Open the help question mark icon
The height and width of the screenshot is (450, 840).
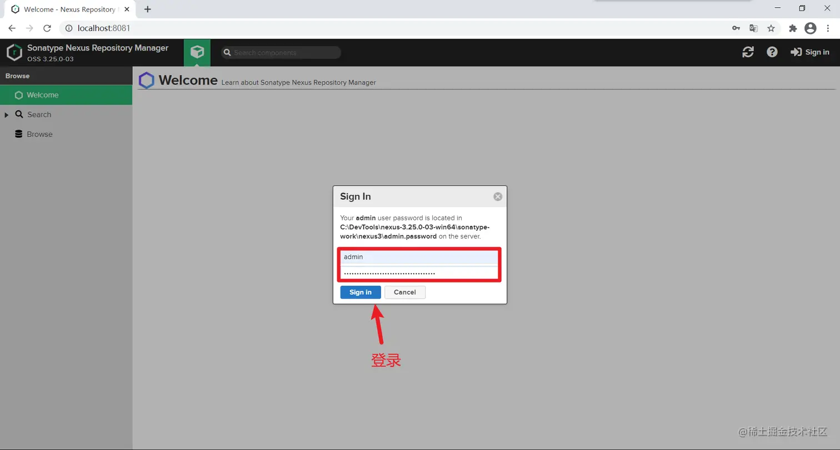click(x=772, y=52)
